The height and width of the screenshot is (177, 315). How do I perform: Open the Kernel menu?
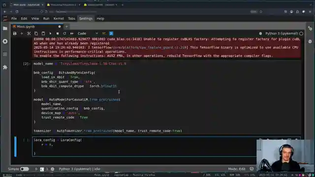tap(59, 19)
